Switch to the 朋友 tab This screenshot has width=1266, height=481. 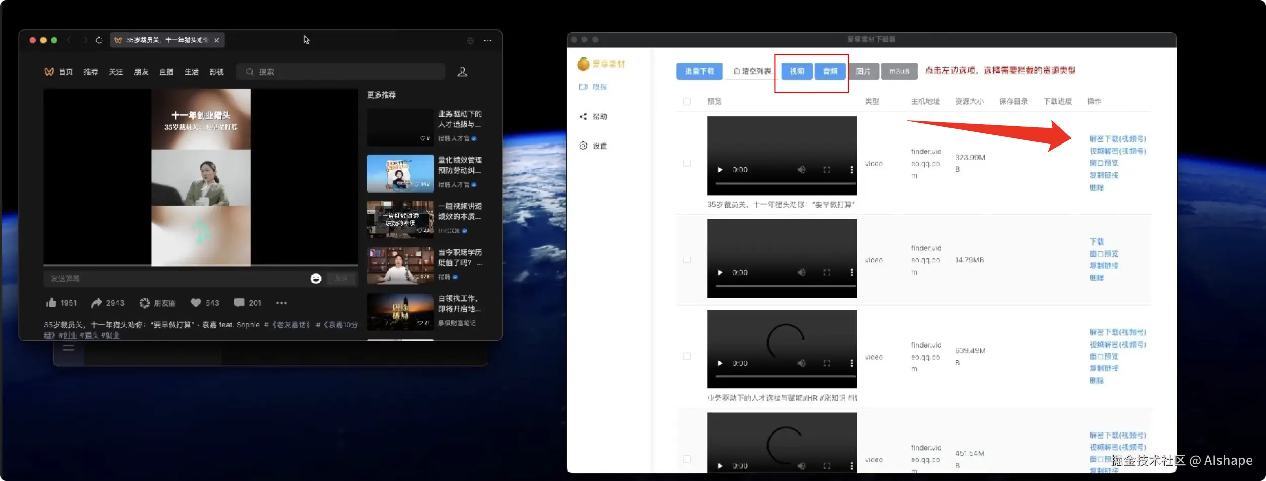[142, 72]
